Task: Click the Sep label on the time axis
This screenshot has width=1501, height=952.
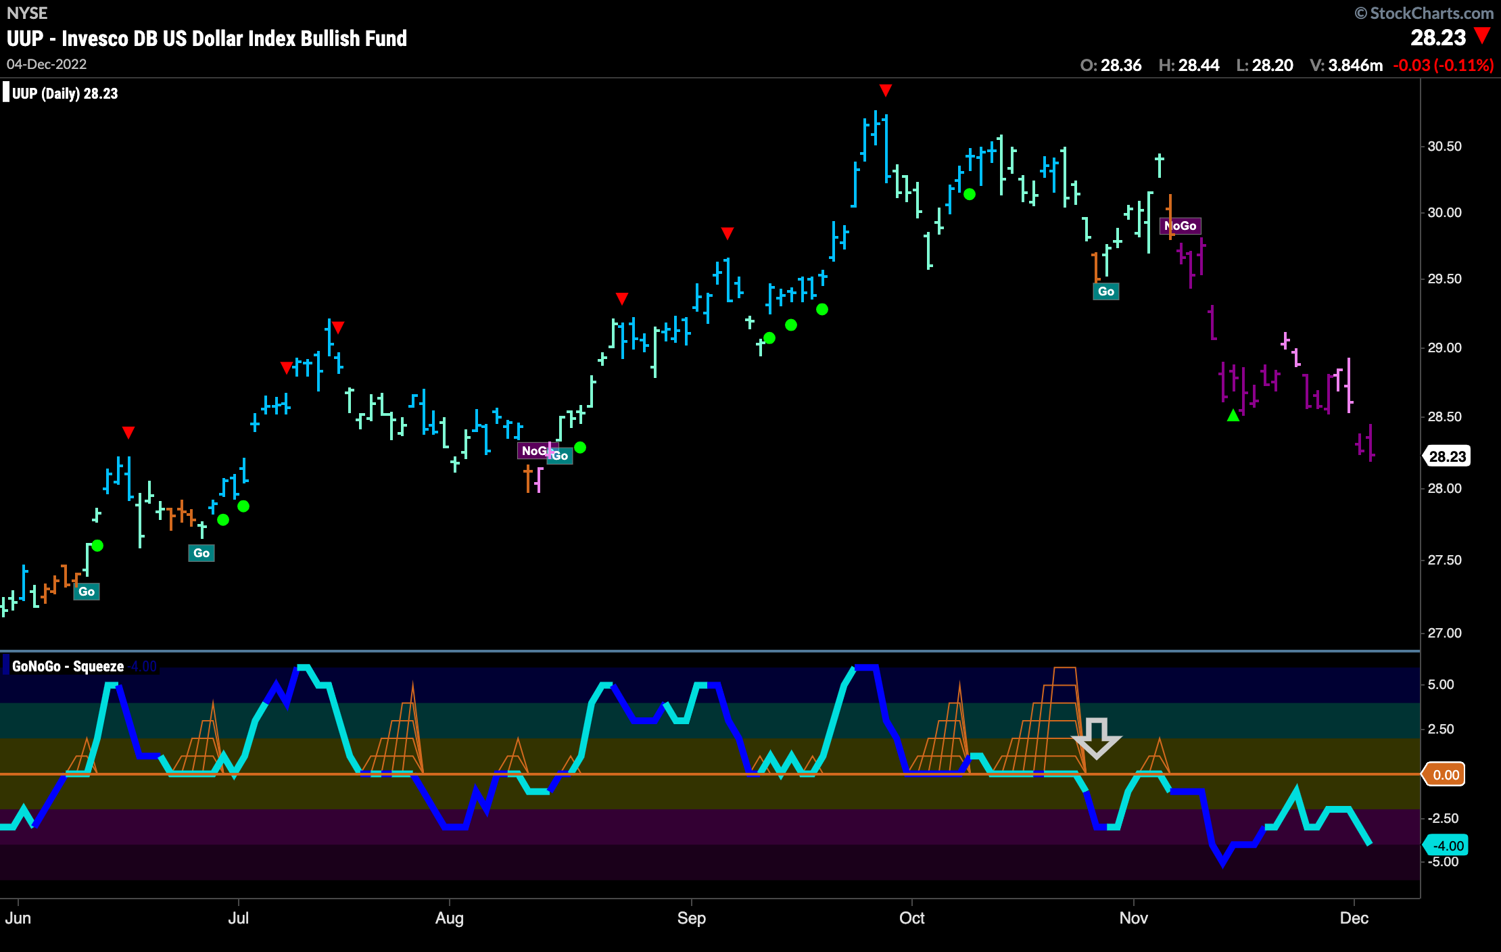Action: (x=692, y=918)
